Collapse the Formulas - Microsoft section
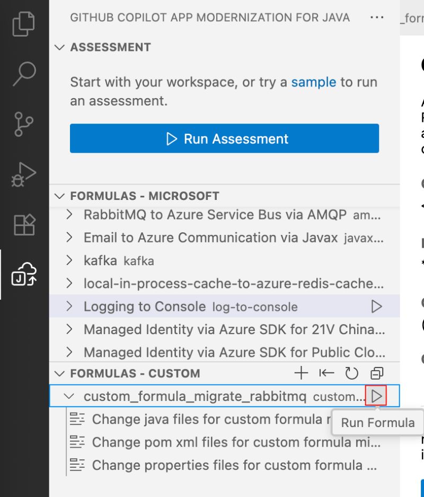Viewport: 424px width, 497px height. (x=60, y=196)
